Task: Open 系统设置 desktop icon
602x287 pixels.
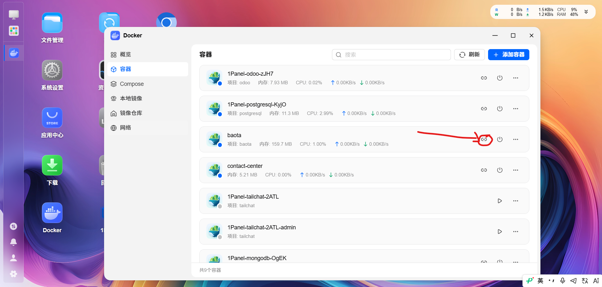Action: click(x=52, y=75)
